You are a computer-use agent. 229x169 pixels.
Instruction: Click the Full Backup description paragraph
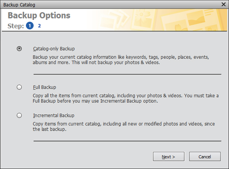(x=126, y=98)
